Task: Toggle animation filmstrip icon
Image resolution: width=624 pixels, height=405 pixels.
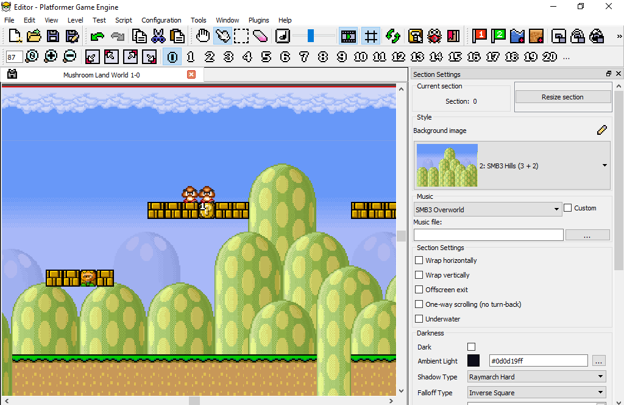Action: tap(348, 36)
